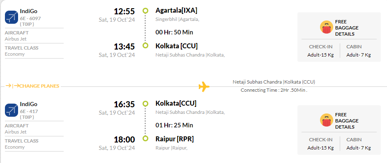Click the Change Planes arrow icon
This screenshot has width=387, height=163.
tap(12, 86)
